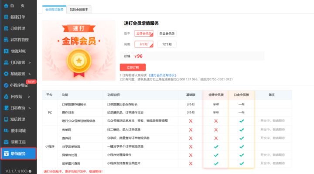The image size is (314, 174).
Task: Click the 收单码 feature cell
Action: (x=66, y=130)
